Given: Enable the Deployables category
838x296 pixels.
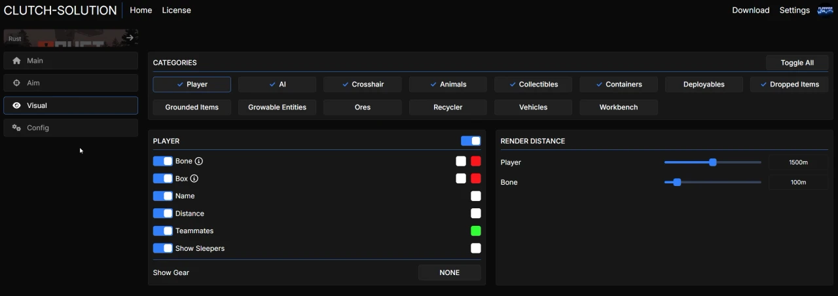Looking at the screenshot, I should coord(704,84).
